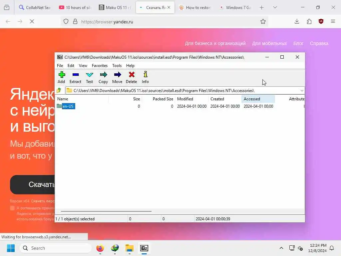Click the Copy toolbar icon in 7-Zip
341x256 pixels.
click(x=103, y=77)
